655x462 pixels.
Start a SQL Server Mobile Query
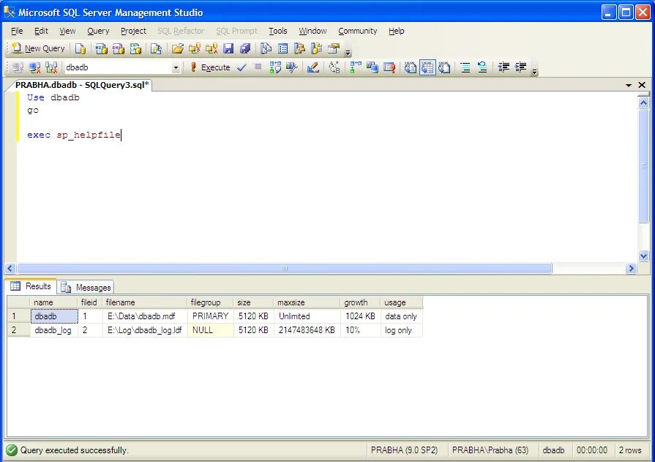[x=156, y=48]
